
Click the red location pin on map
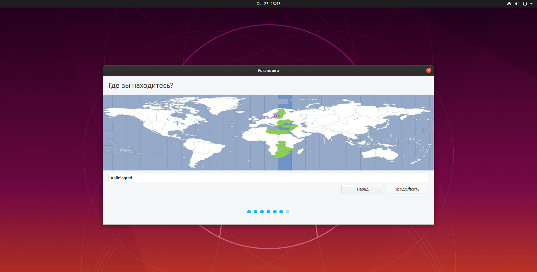tap(275, 116)
